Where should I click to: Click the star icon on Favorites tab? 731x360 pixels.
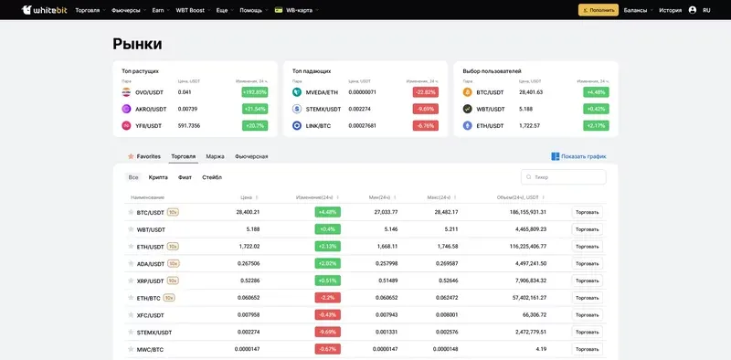tap(131, 156)
